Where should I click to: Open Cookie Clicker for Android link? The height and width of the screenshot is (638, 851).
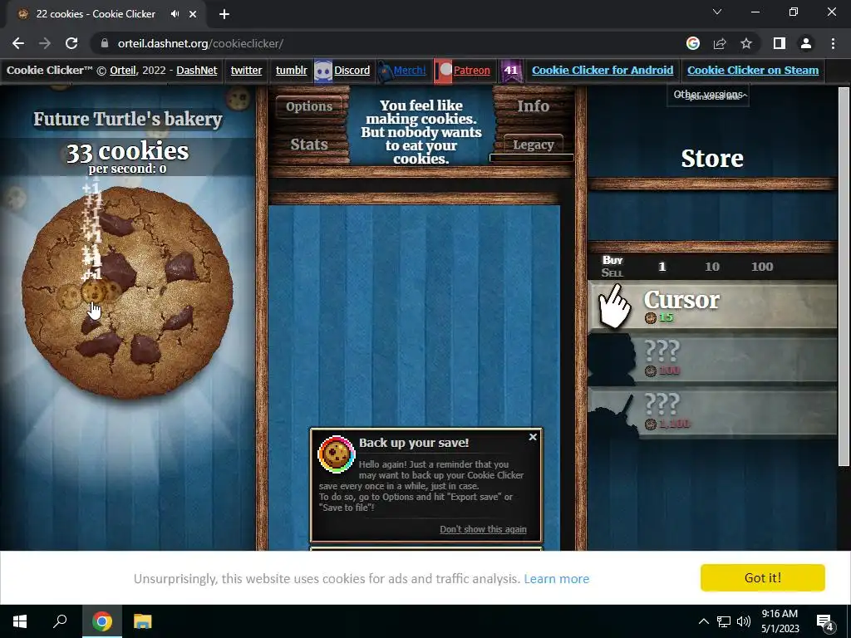coord(603,70)
